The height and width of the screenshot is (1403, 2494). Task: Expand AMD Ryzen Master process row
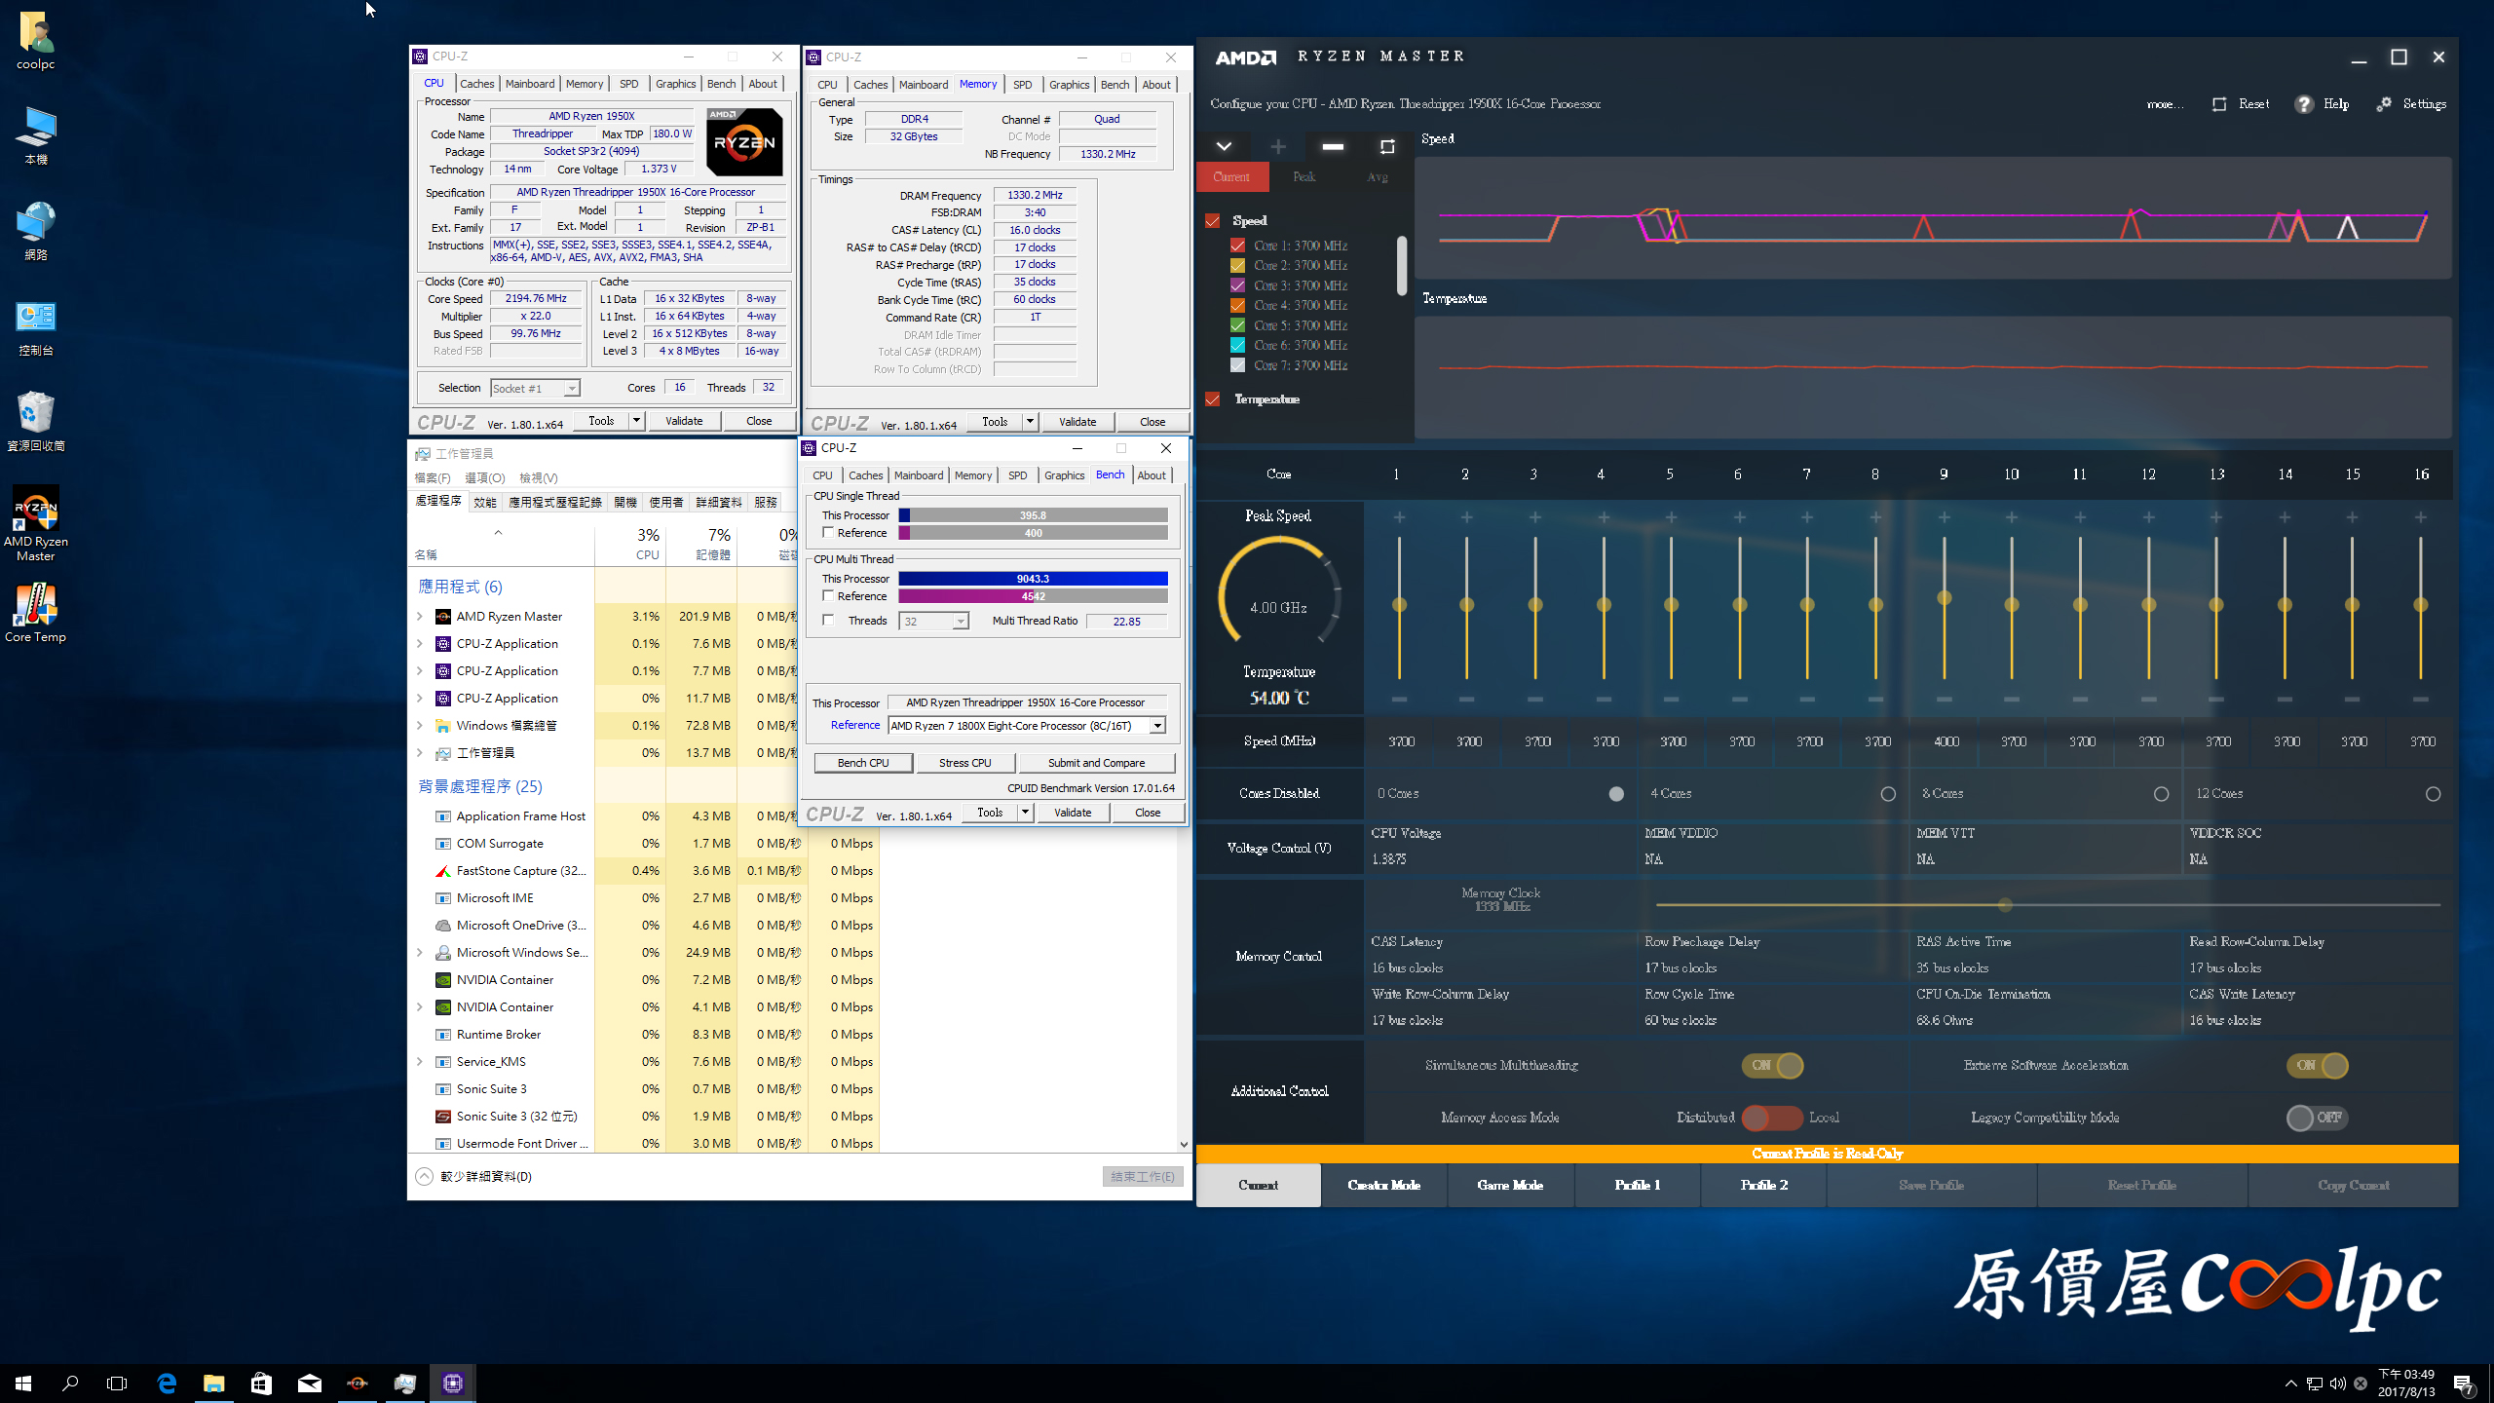coord(420,617)
